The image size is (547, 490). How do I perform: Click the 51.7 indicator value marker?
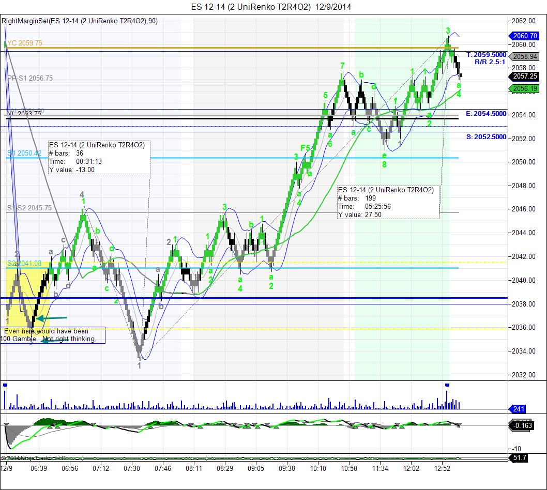pos(519,457)
